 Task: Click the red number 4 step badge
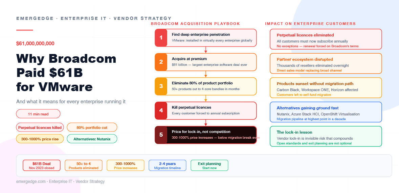pyautogui.click(x=161, y=111)
